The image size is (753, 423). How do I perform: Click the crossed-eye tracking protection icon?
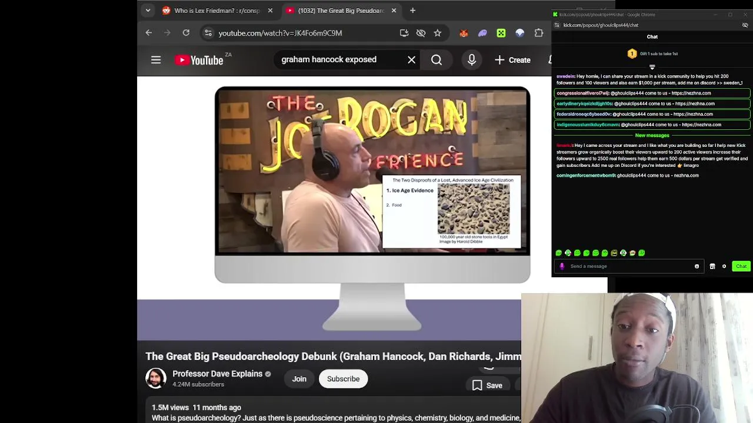[421, 33]
